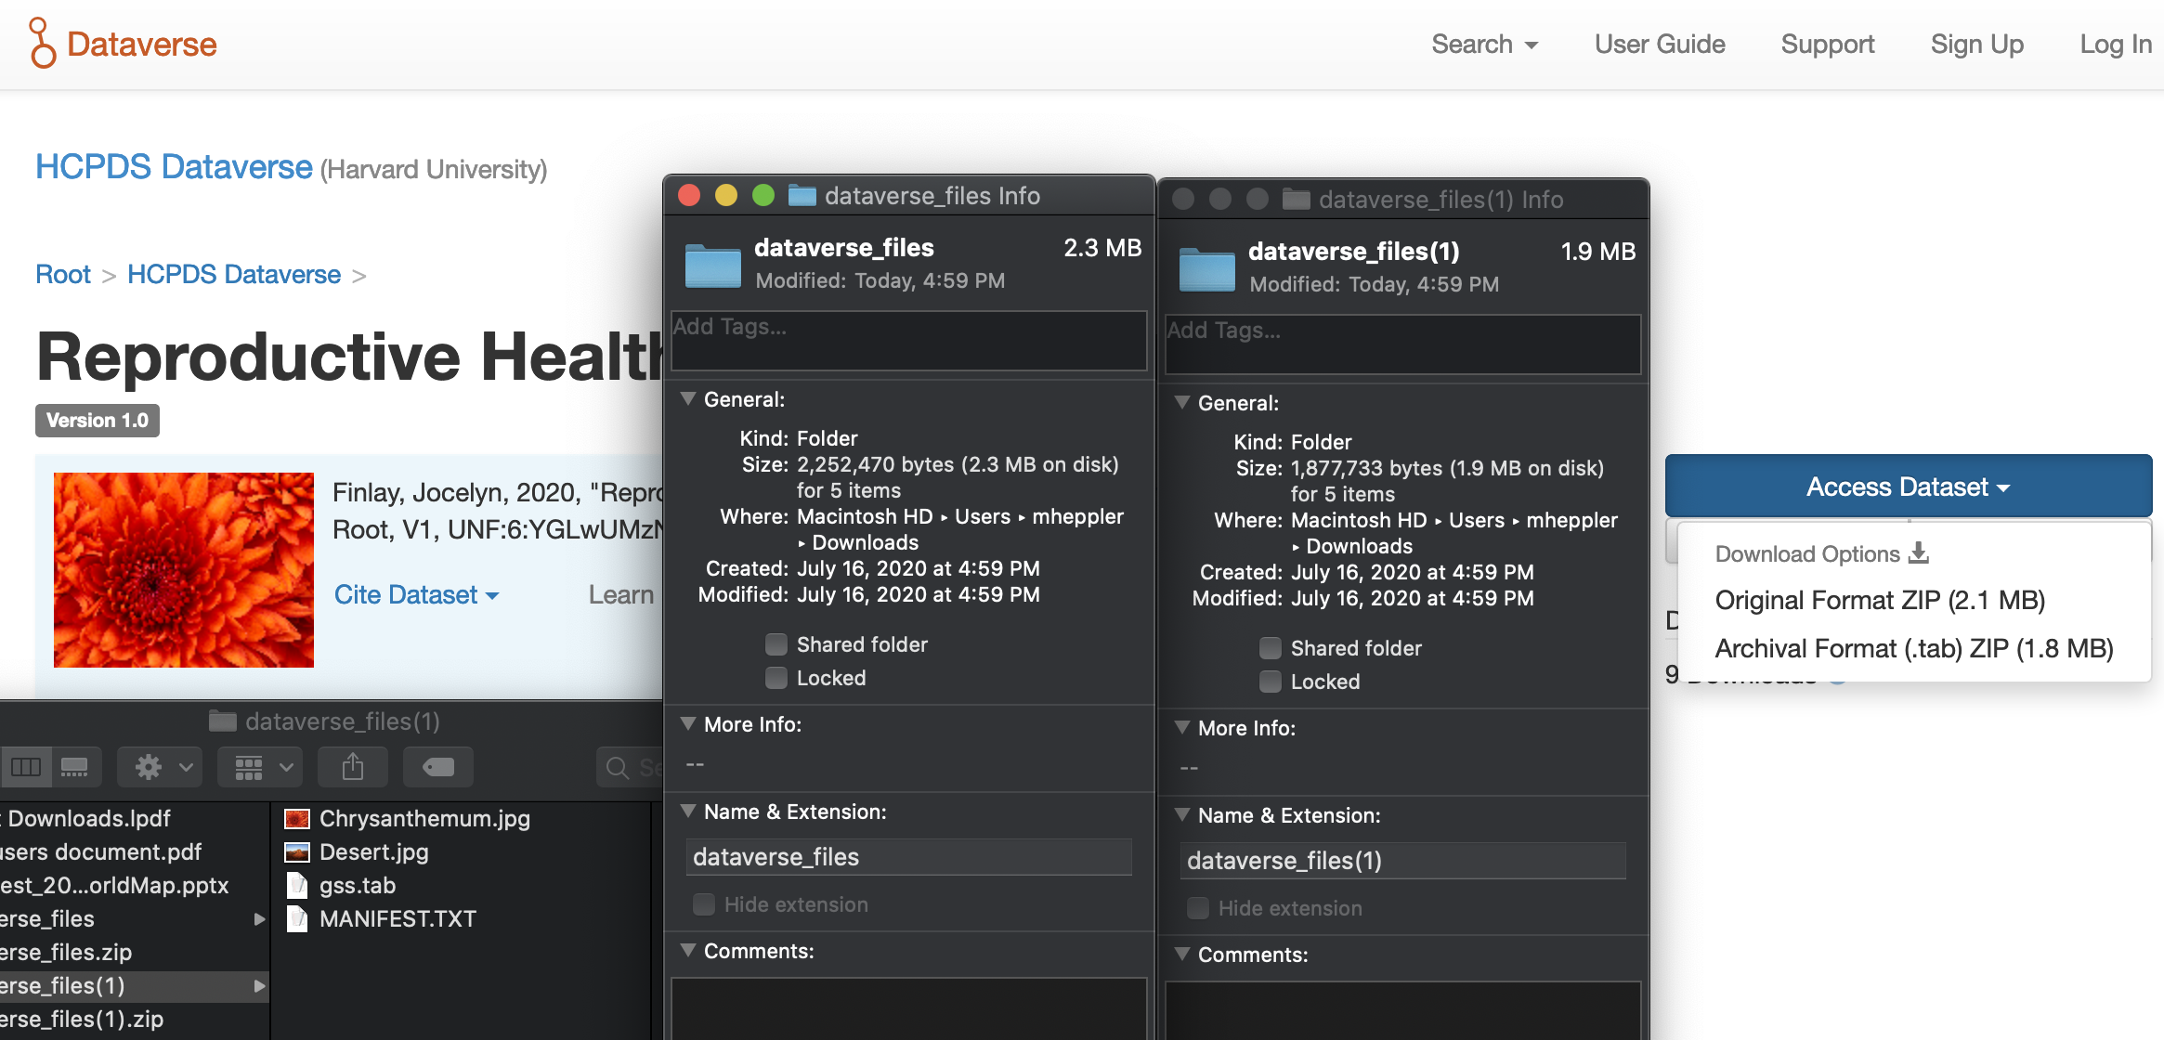
Task: Click title bar folder icon of dataverse_files Info
Action: (802, 195)
